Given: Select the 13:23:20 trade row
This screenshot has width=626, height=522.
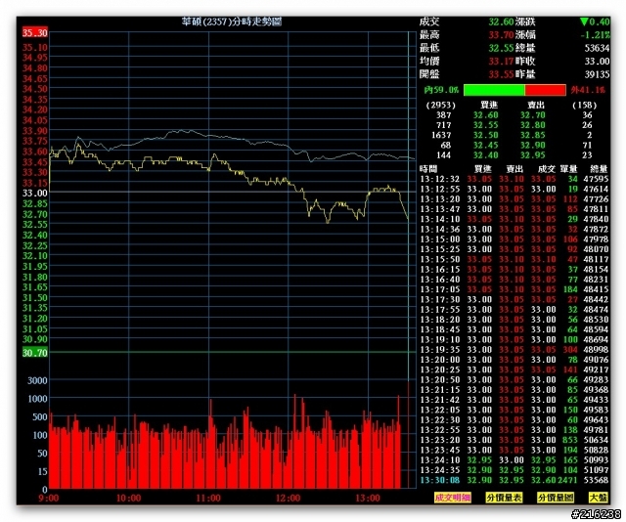Looking at the screenshot, I should [514, 440].
